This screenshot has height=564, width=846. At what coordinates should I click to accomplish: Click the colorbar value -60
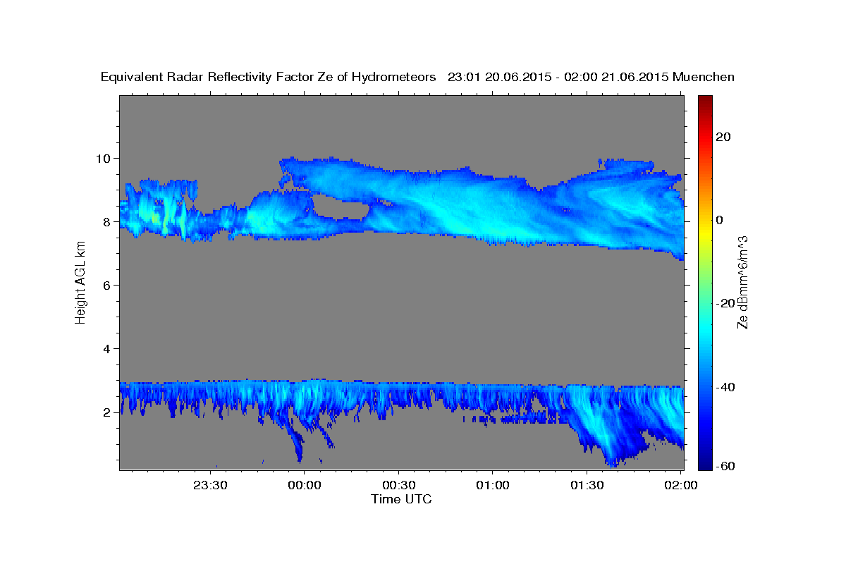pyautogui.click(x=725, y=466)
